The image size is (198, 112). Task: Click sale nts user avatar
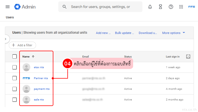click(x=26, y=100)
